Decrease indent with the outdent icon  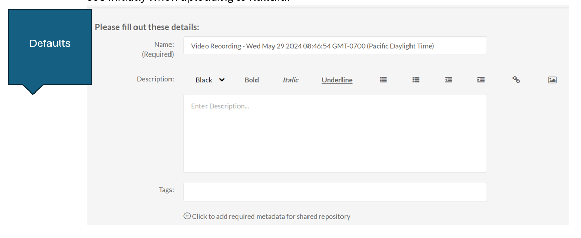(x=449, y=80)
